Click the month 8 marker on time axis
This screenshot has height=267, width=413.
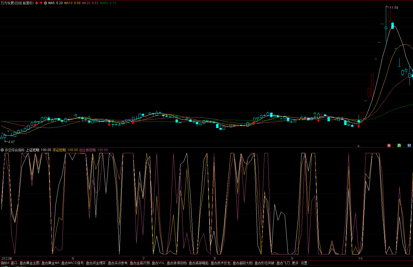coord(215,259)
